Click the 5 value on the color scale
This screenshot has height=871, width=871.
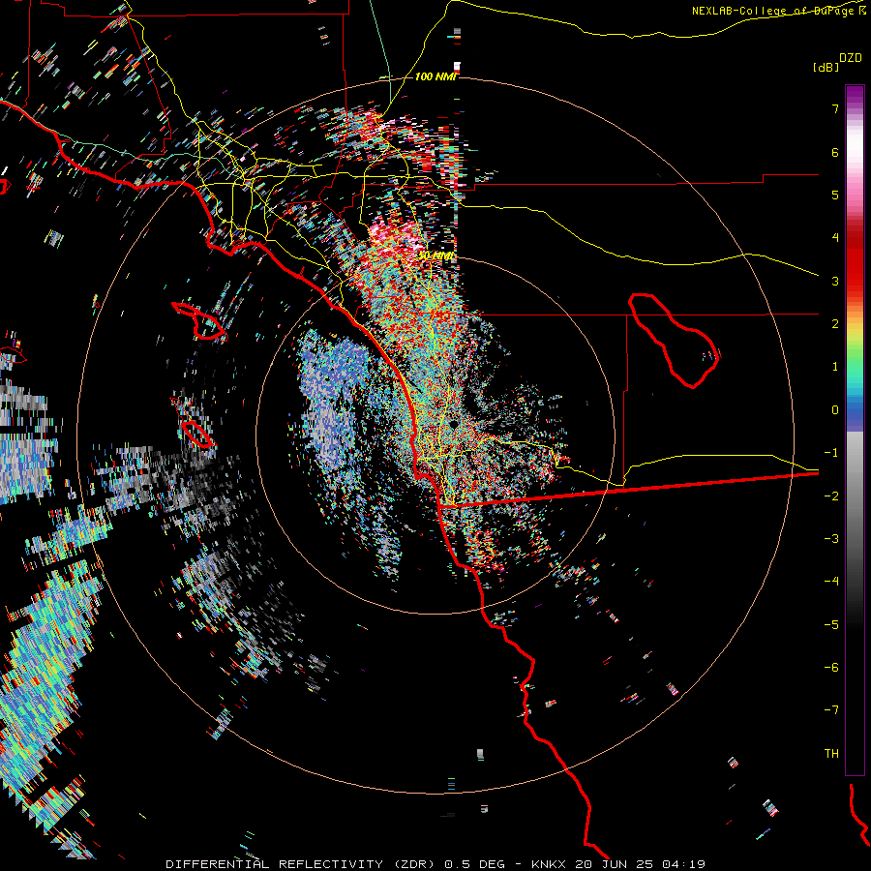(835, 195)
